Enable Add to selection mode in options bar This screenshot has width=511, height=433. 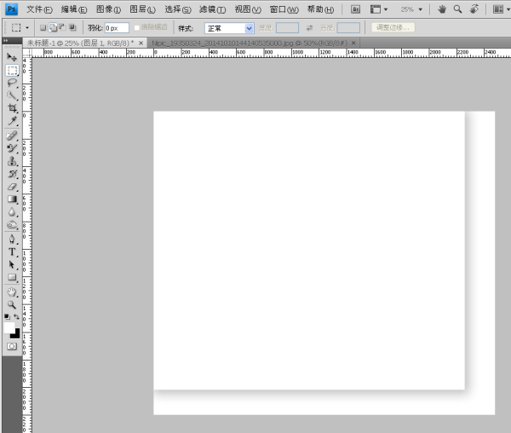53,28
